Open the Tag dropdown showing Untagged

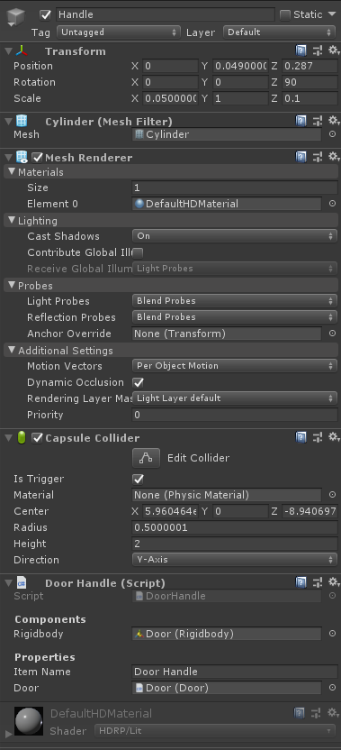click(x=118, y=32)
